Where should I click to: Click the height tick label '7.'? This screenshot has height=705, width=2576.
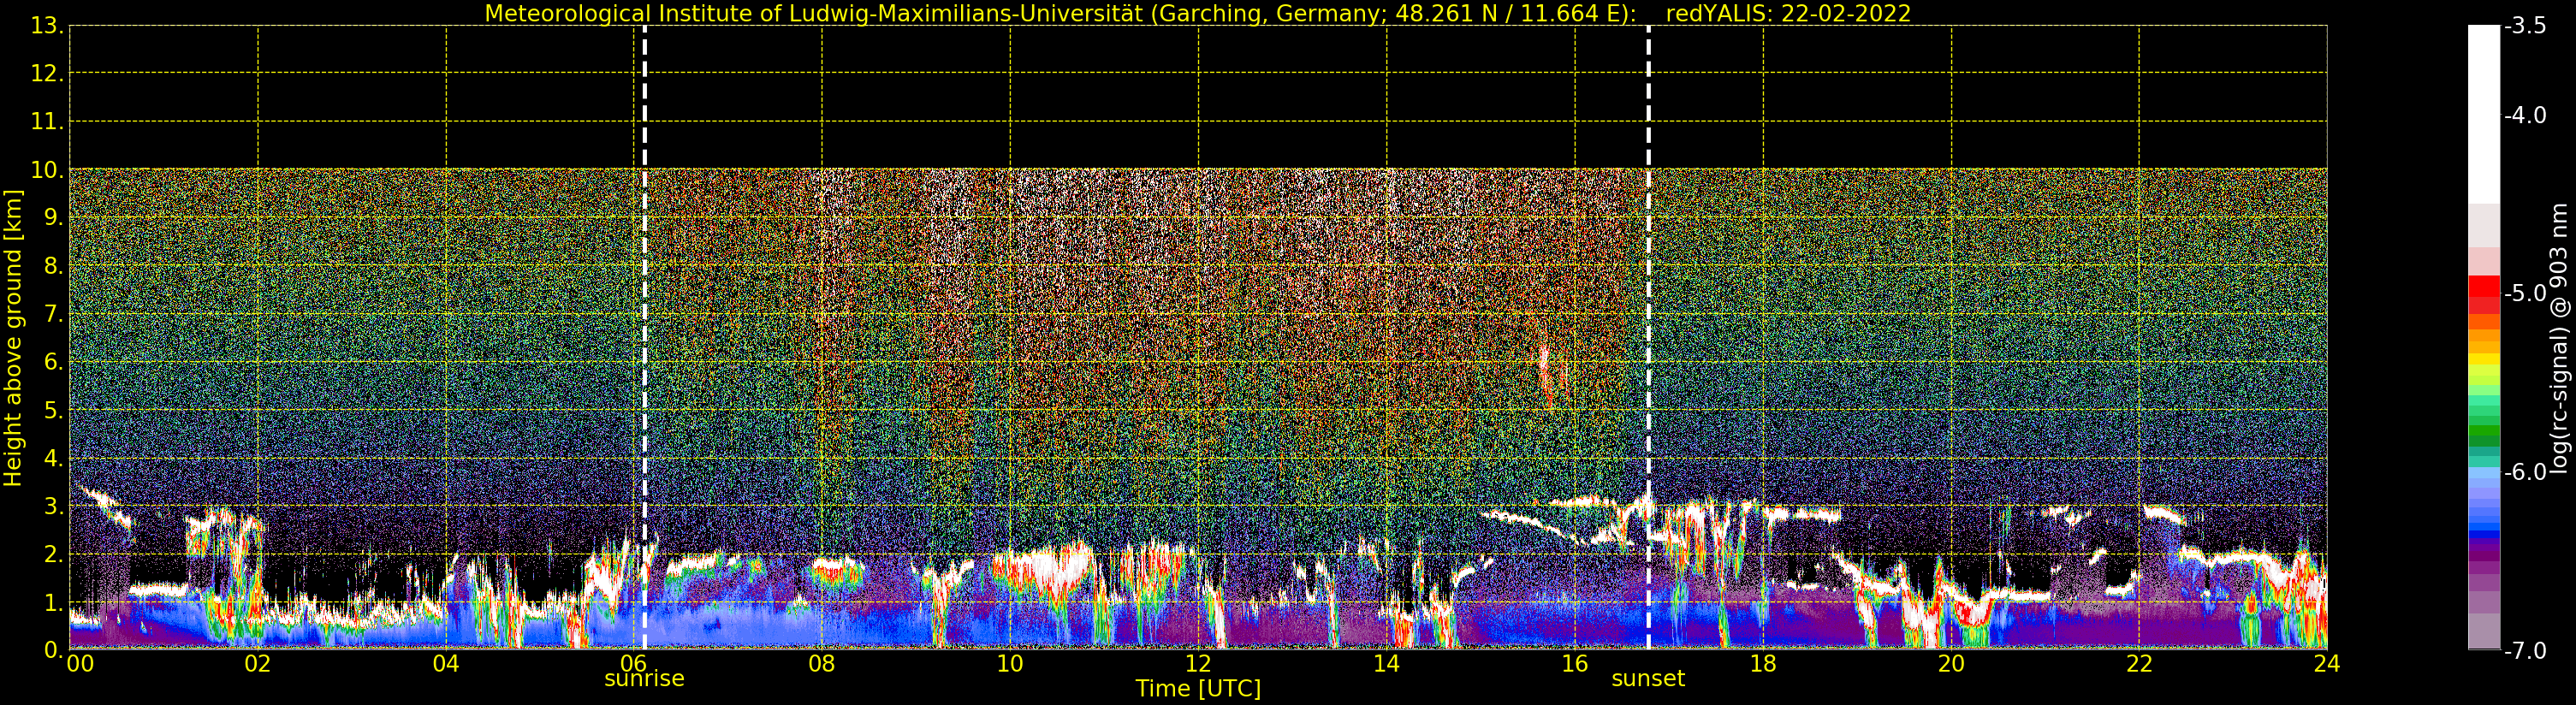54,315
